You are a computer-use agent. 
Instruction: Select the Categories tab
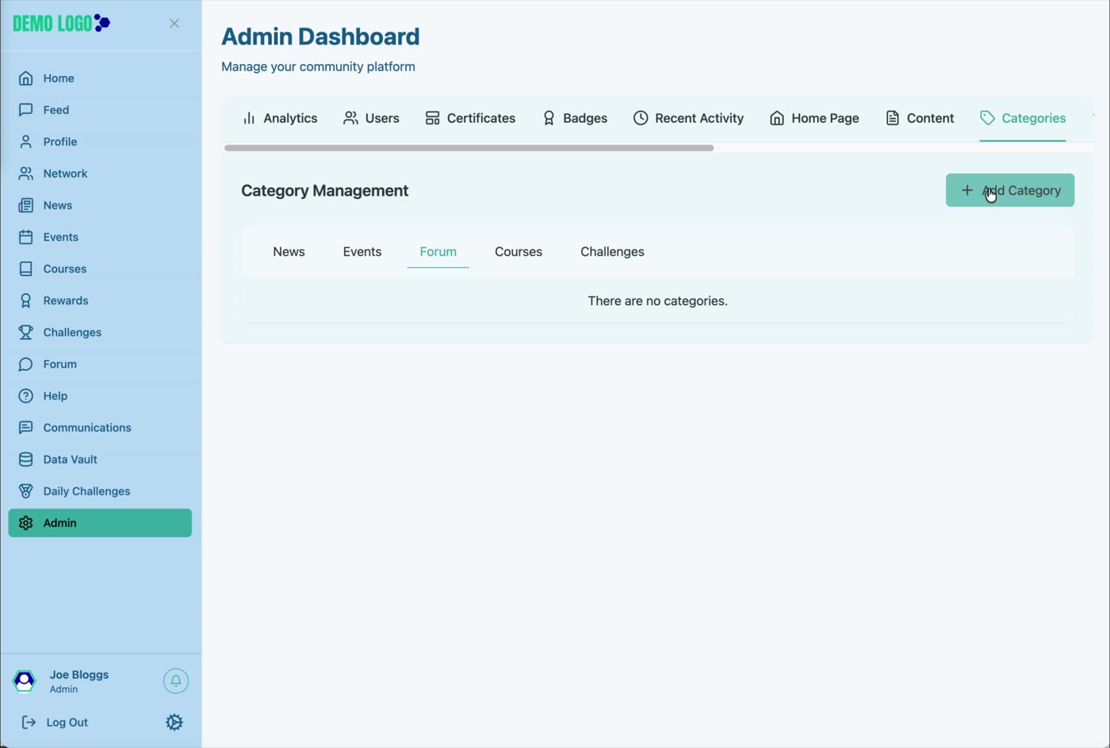1023,118
